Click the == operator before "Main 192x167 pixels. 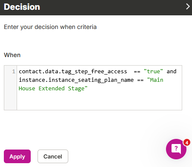tap(140, 80)
